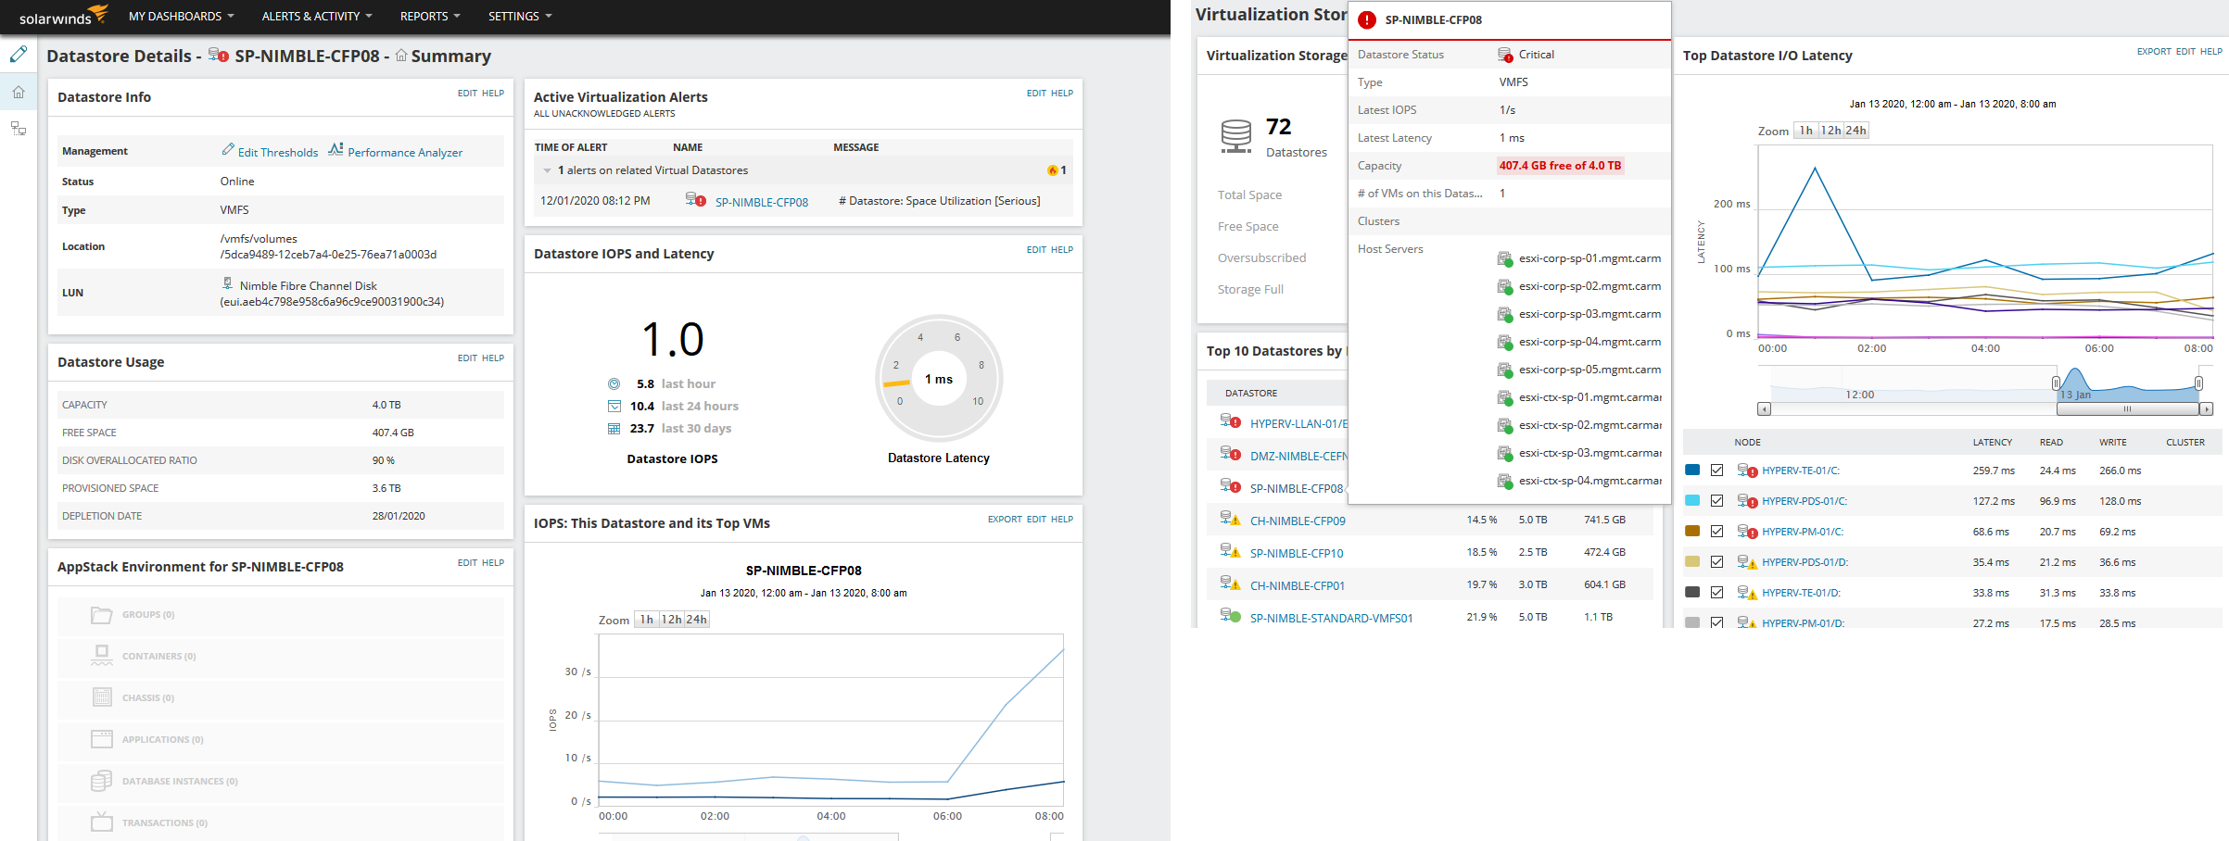Toggle the HYPERV-PDS-01/C: checkbox
The height and width of the screenshot is (841, 2229).
[1717, 501]
